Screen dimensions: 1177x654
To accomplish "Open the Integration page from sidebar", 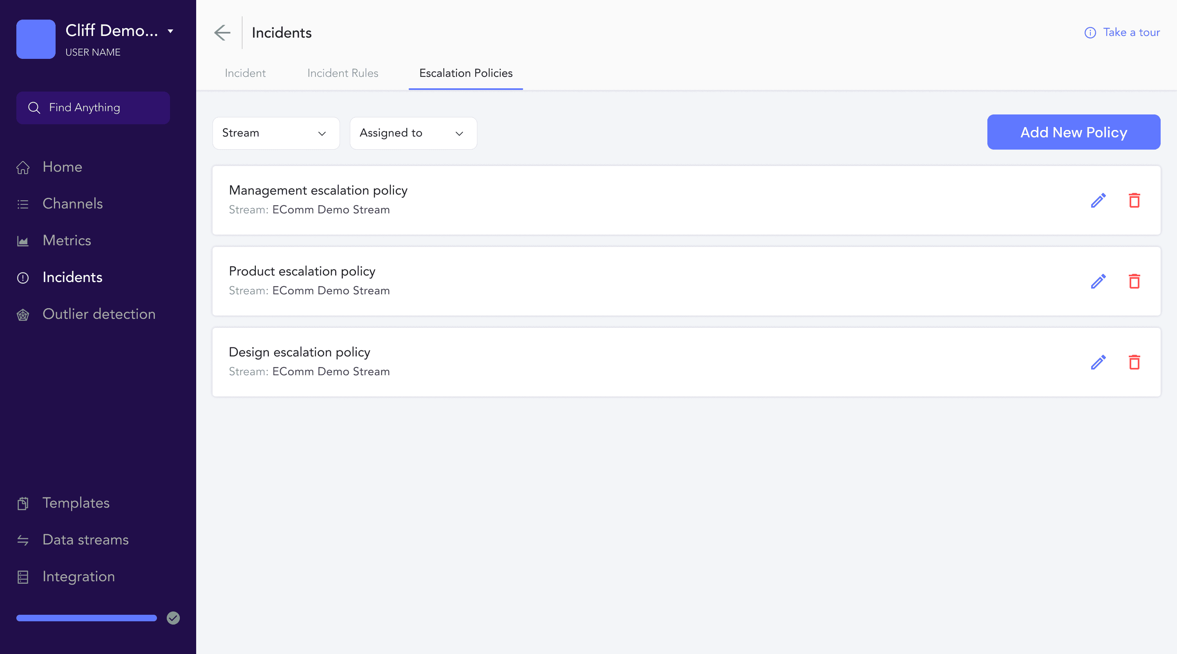I will (x=78, y=576).
